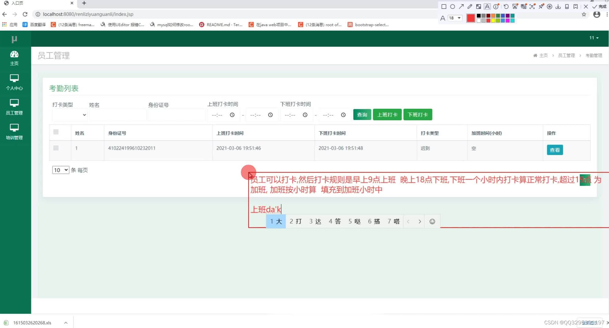The height and width of the screenshot is (328, 609).
Task: Save the screenshot with download icon
Action: [x=558, y=7]
